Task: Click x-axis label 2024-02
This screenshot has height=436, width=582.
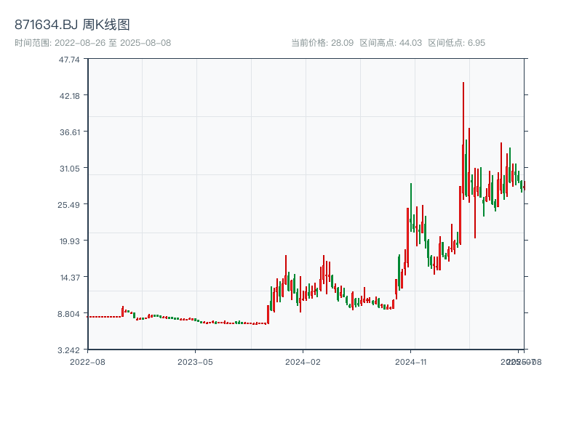Action: click(x=303, y=362)
